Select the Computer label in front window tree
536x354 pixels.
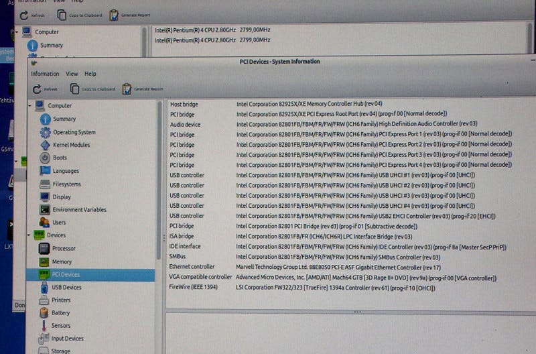coord(60,106)
